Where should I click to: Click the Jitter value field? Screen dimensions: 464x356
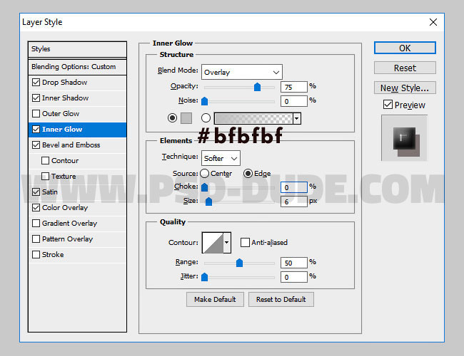294,277
